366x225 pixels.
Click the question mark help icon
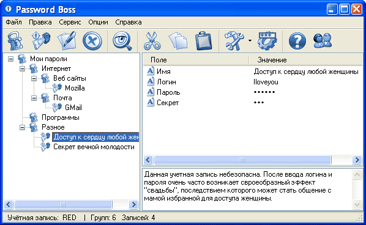point(297,41)
